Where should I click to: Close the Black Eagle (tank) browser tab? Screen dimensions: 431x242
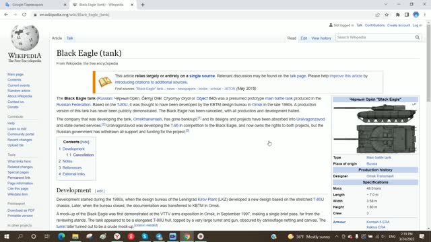click(x=132, y=5)
